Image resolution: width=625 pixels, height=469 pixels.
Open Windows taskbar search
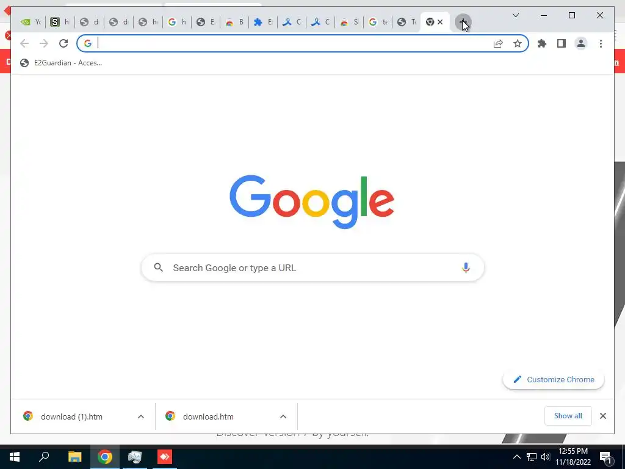44,457
